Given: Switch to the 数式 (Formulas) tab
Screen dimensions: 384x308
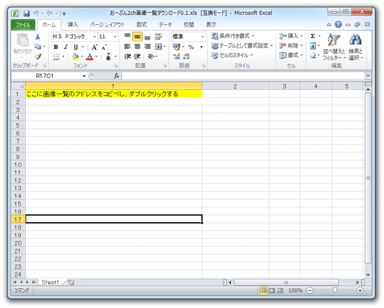Looking at the screenshot, I should pos(142,24).
